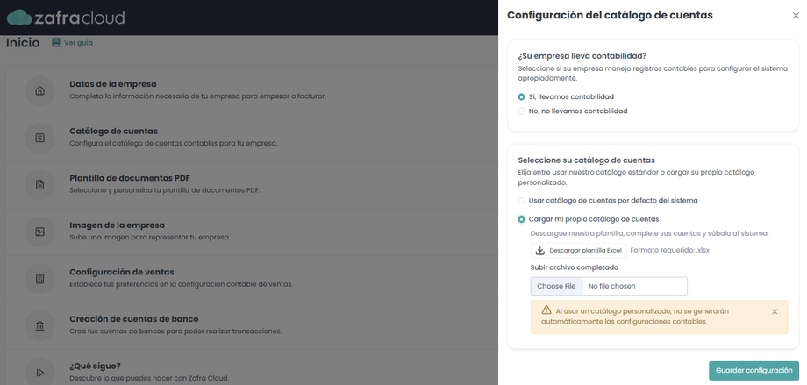
Task: Click the bank icon for account creation
Action: 39,326
